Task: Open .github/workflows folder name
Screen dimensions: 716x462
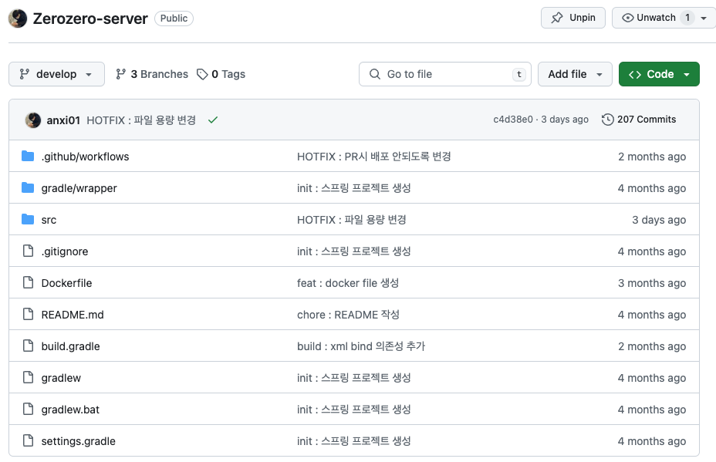Action: tap(85, 157)
